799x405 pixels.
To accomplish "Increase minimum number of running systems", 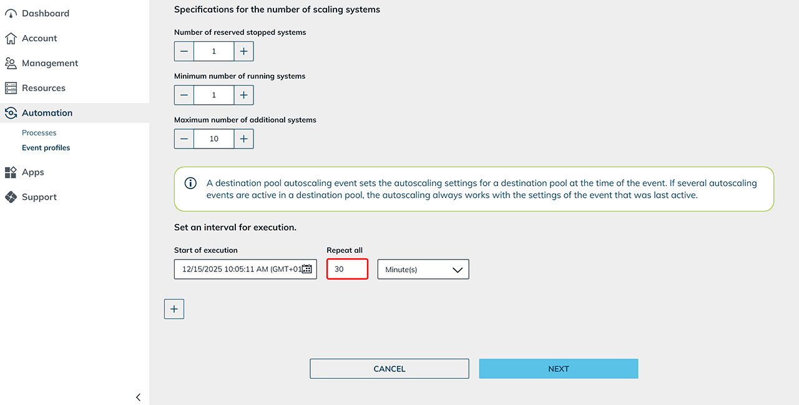I will point(243,95).
